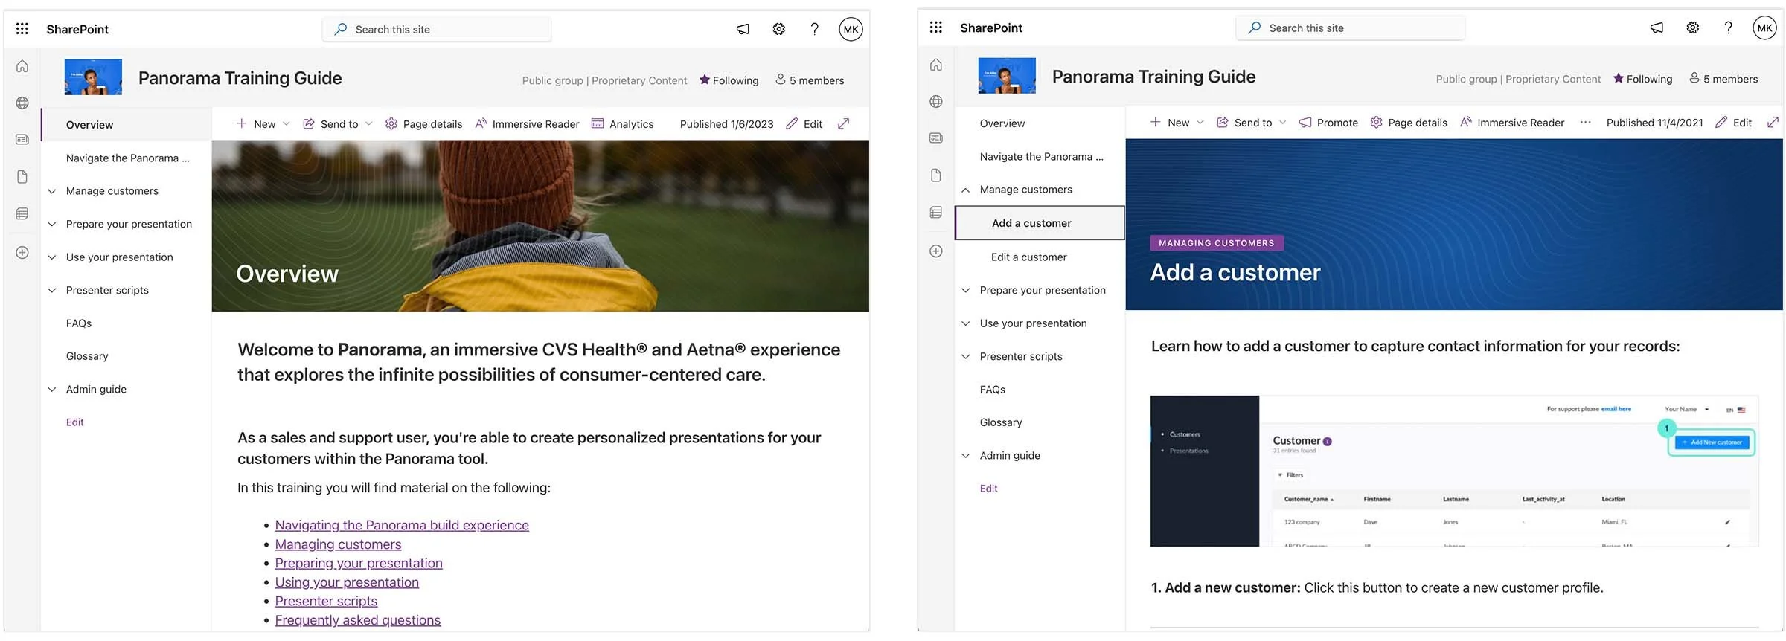This screenshot has height=641, width=1786.
Task: Open Frequently asked questions link
Action: (357, 620)
